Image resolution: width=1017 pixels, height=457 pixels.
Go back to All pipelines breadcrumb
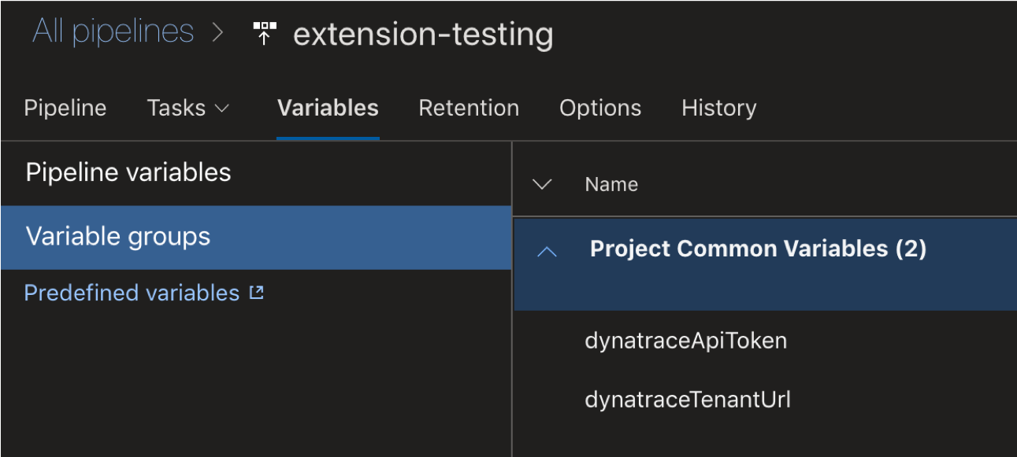(113, 31)
